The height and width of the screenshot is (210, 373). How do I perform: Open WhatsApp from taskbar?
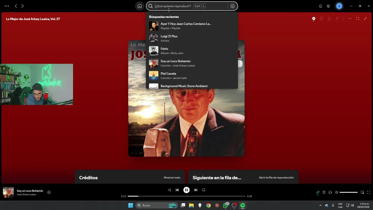tap(226, 205)
